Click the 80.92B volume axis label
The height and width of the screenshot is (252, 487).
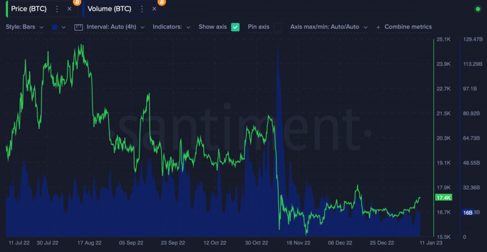click(x=471, y=114)
